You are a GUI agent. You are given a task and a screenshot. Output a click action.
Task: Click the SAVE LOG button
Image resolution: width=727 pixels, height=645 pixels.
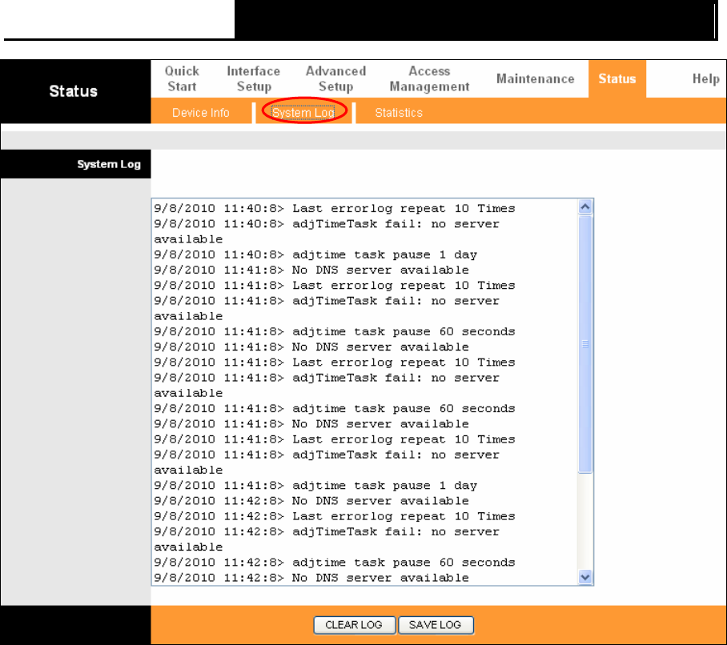coord(436,625)
